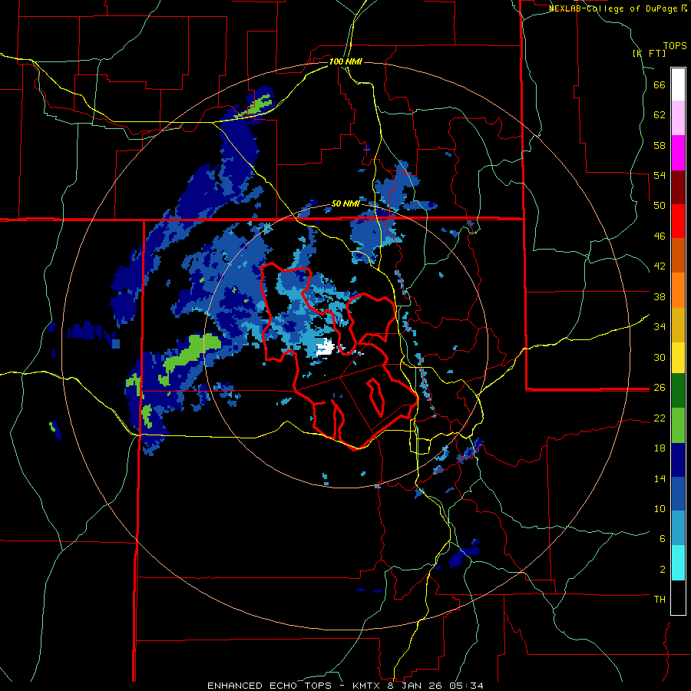The width and height of the screenshot is (691, 691).
Task: Click the legend 'TH' threshold label
Action: point(660,600)
